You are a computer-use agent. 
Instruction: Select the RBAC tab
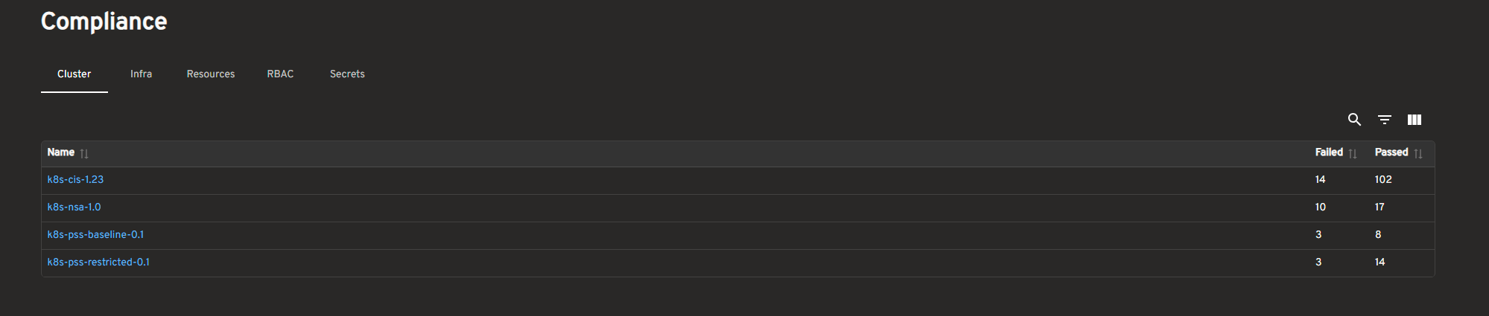(280, 74)
